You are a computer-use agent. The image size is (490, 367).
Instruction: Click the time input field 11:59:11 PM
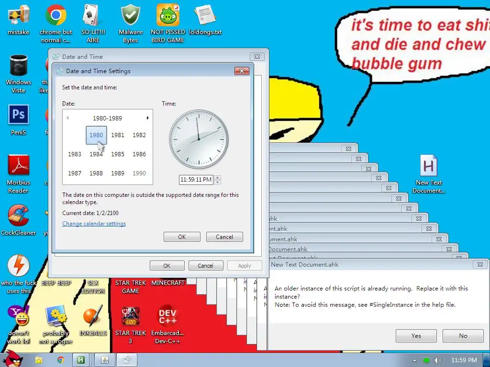(x=196, y=180)
